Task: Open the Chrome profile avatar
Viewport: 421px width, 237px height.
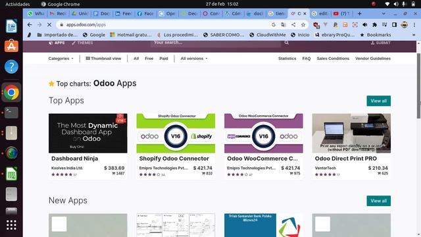Action: 404,25
